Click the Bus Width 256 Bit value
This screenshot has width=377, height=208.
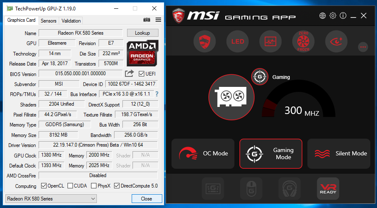coord(140,124)
